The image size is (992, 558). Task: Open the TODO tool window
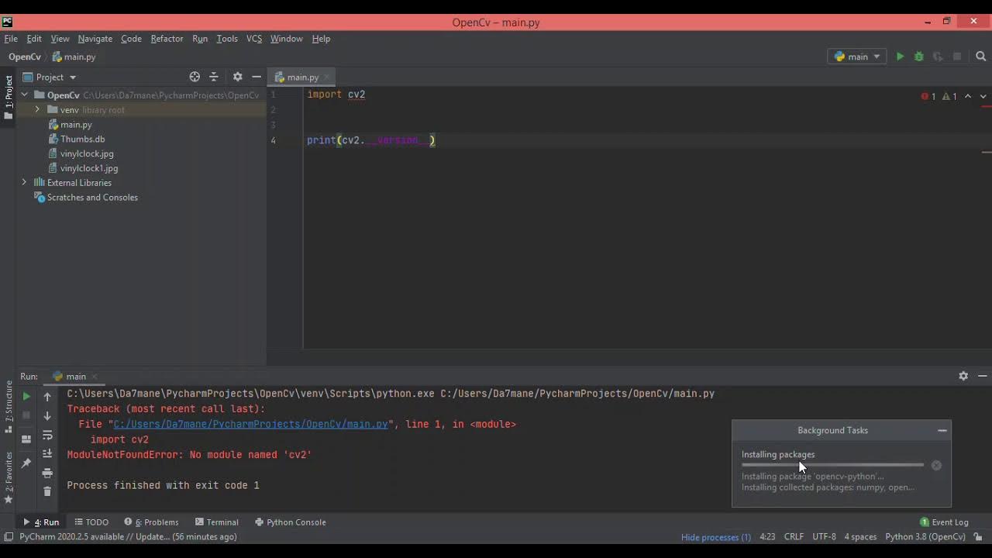(x=91, y=522)
